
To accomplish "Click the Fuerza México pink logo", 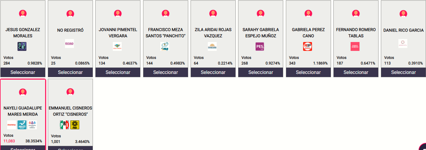I will [355, 46].
